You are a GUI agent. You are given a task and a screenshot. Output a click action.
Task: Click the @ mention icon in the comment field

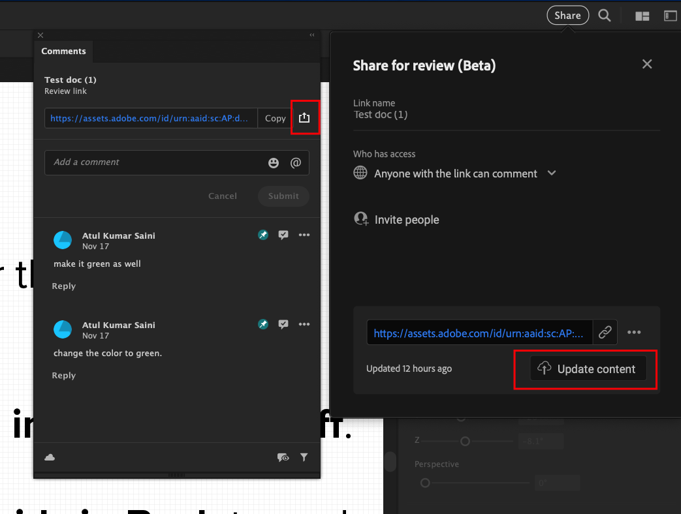pos(296,162)
